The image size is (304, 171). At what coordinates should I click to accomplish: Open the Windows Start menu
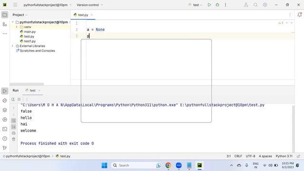(104, 165)
